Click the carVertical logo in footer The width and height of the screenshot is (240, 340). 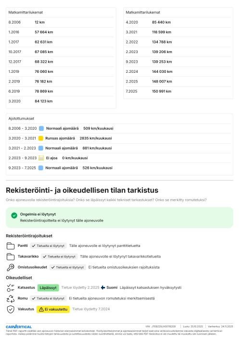(19, 326)
